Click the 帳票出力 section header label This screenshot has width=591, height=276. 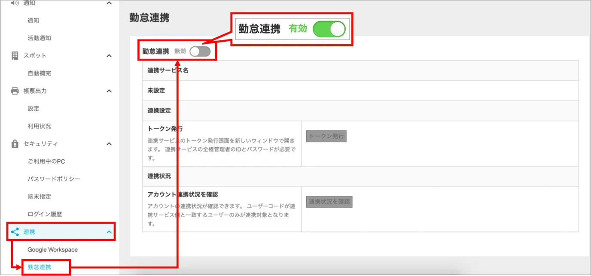(35, 91)
